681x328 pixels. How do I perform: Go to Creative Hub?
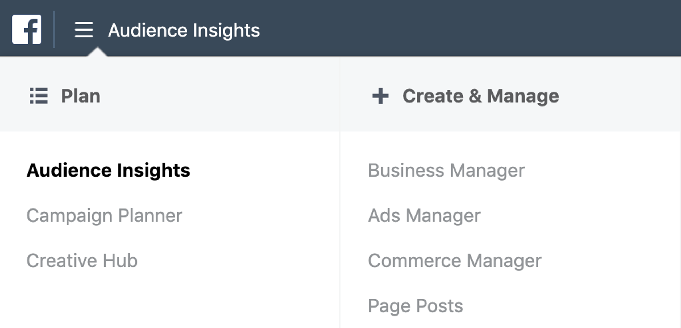(82, 261)
